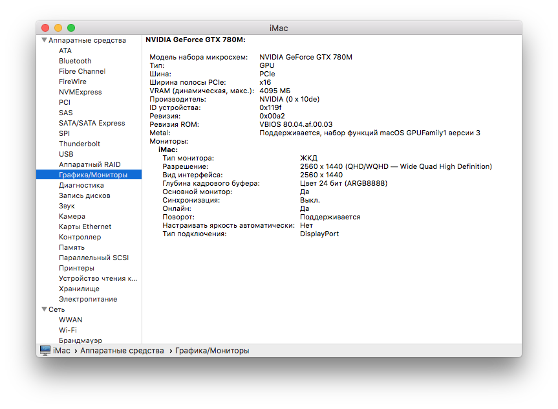Open Принтеры sidebar item
The height and width of the screenshot is (409, 558).
point(76,268)
